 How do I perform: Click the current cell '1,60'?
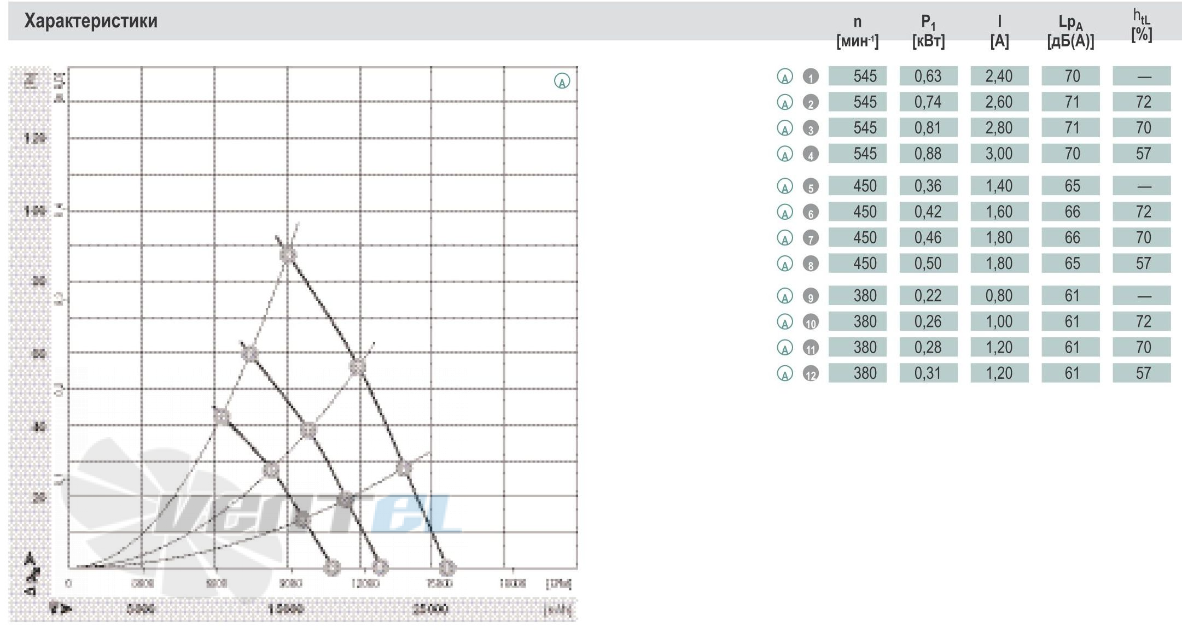[999, 212]
